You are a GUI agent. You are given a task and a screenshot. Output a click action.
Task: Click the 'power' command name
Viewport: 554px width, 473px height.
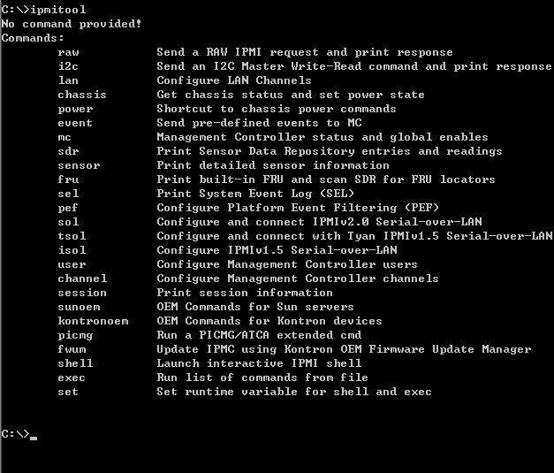[x=75, y=110]
